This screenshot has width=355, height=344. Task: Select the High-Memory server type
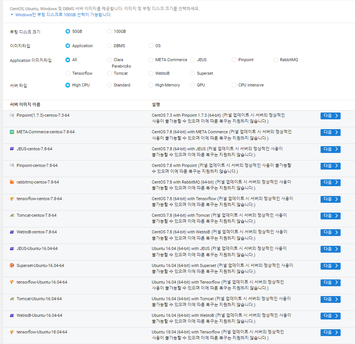point(151,85)
